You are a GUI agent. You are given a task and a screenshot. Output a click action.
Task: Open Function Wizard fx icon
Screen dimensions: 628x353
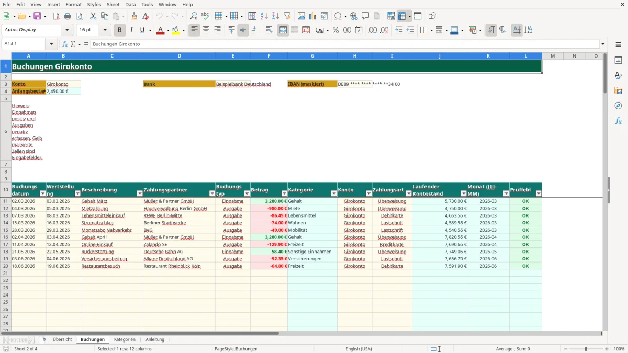point(65,44)
